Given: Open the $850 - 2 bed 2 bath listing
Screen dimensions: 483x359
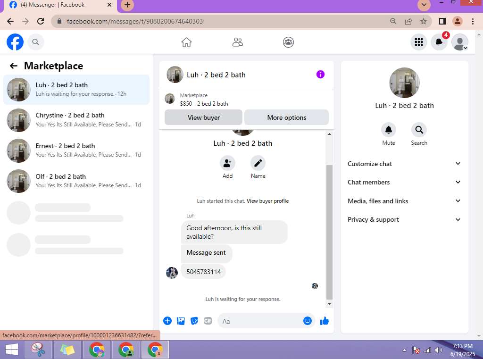Looking at the screenshot, I should 204,103.
